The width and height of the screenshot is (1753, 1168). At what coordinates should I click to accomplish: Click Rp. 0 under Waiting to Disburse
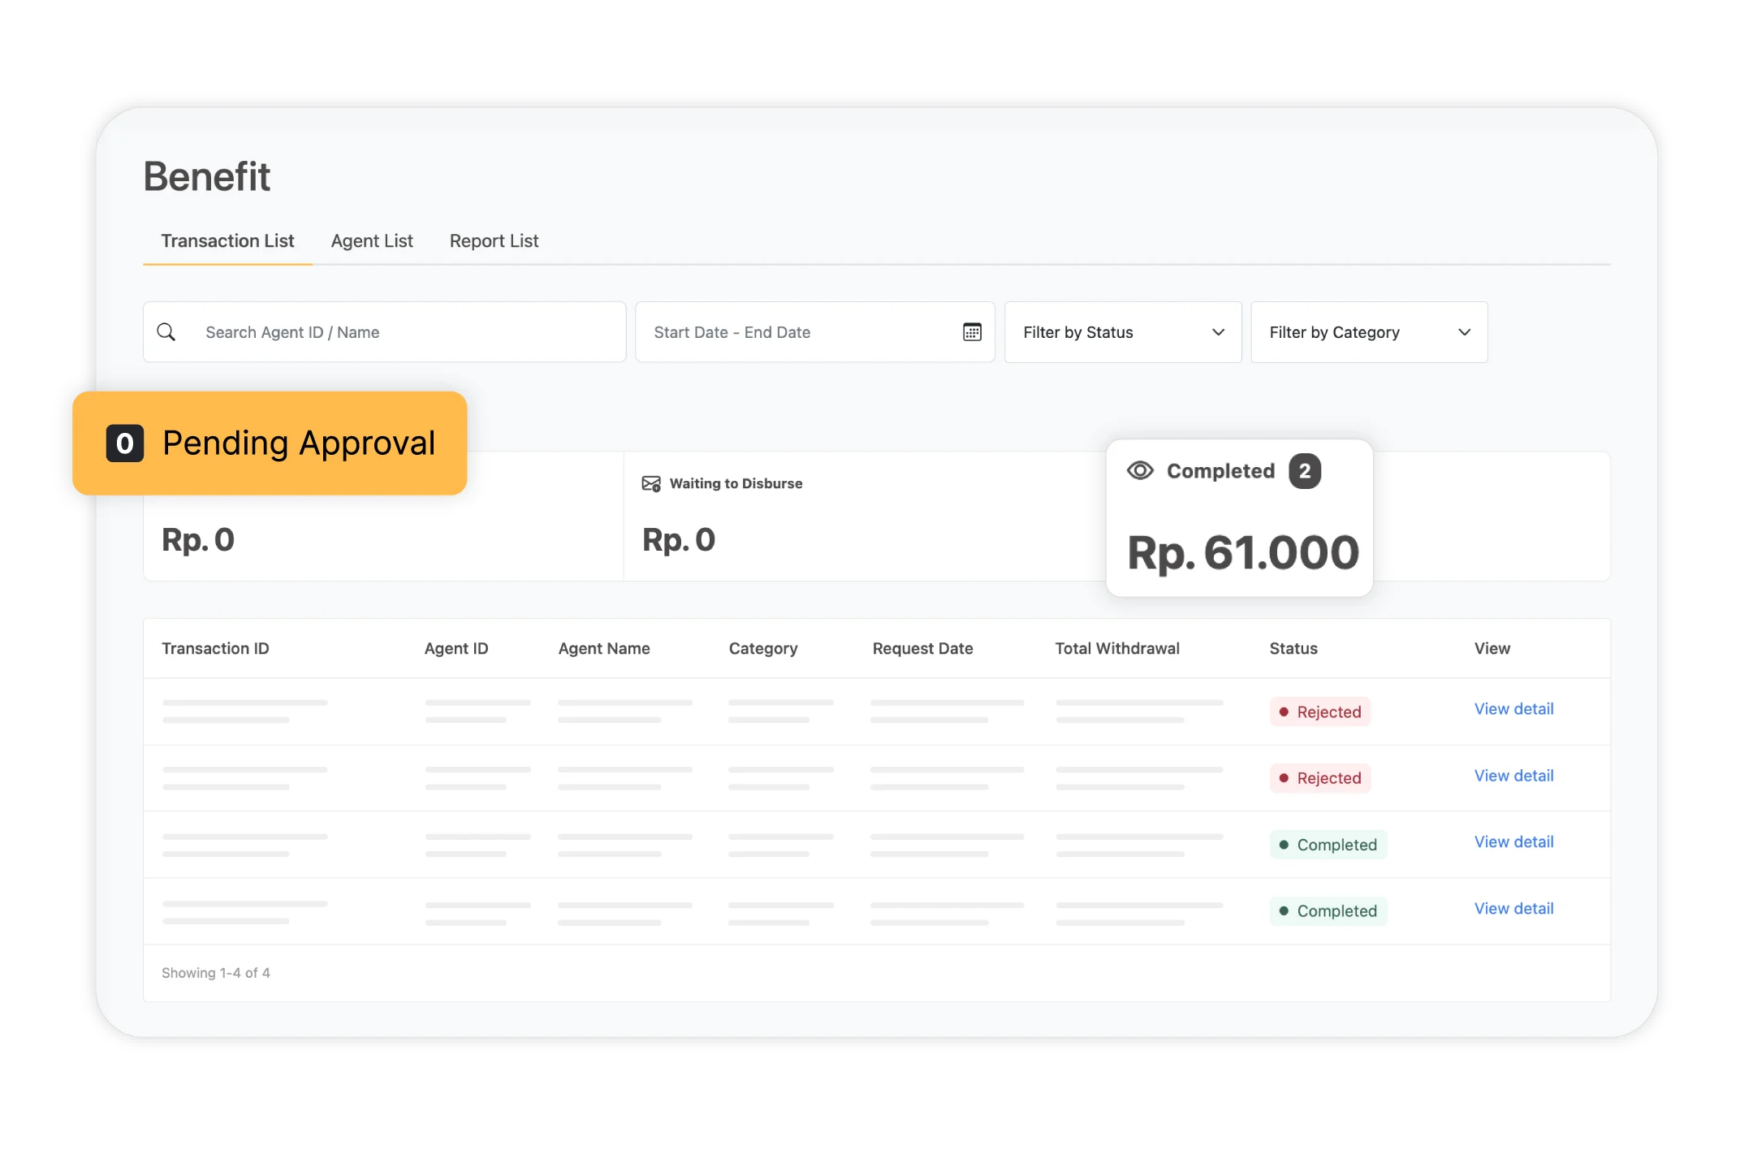click(679, 540)
